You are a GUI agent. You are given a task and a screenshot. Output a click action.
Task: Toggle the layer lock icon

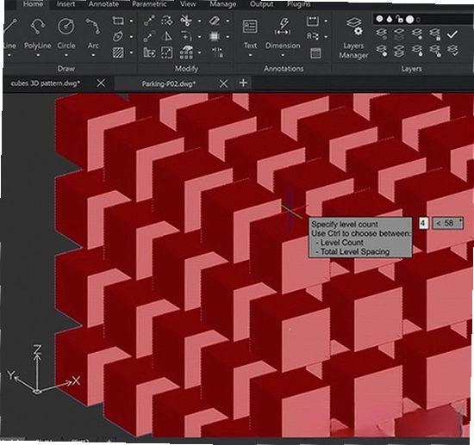[400, 20]
